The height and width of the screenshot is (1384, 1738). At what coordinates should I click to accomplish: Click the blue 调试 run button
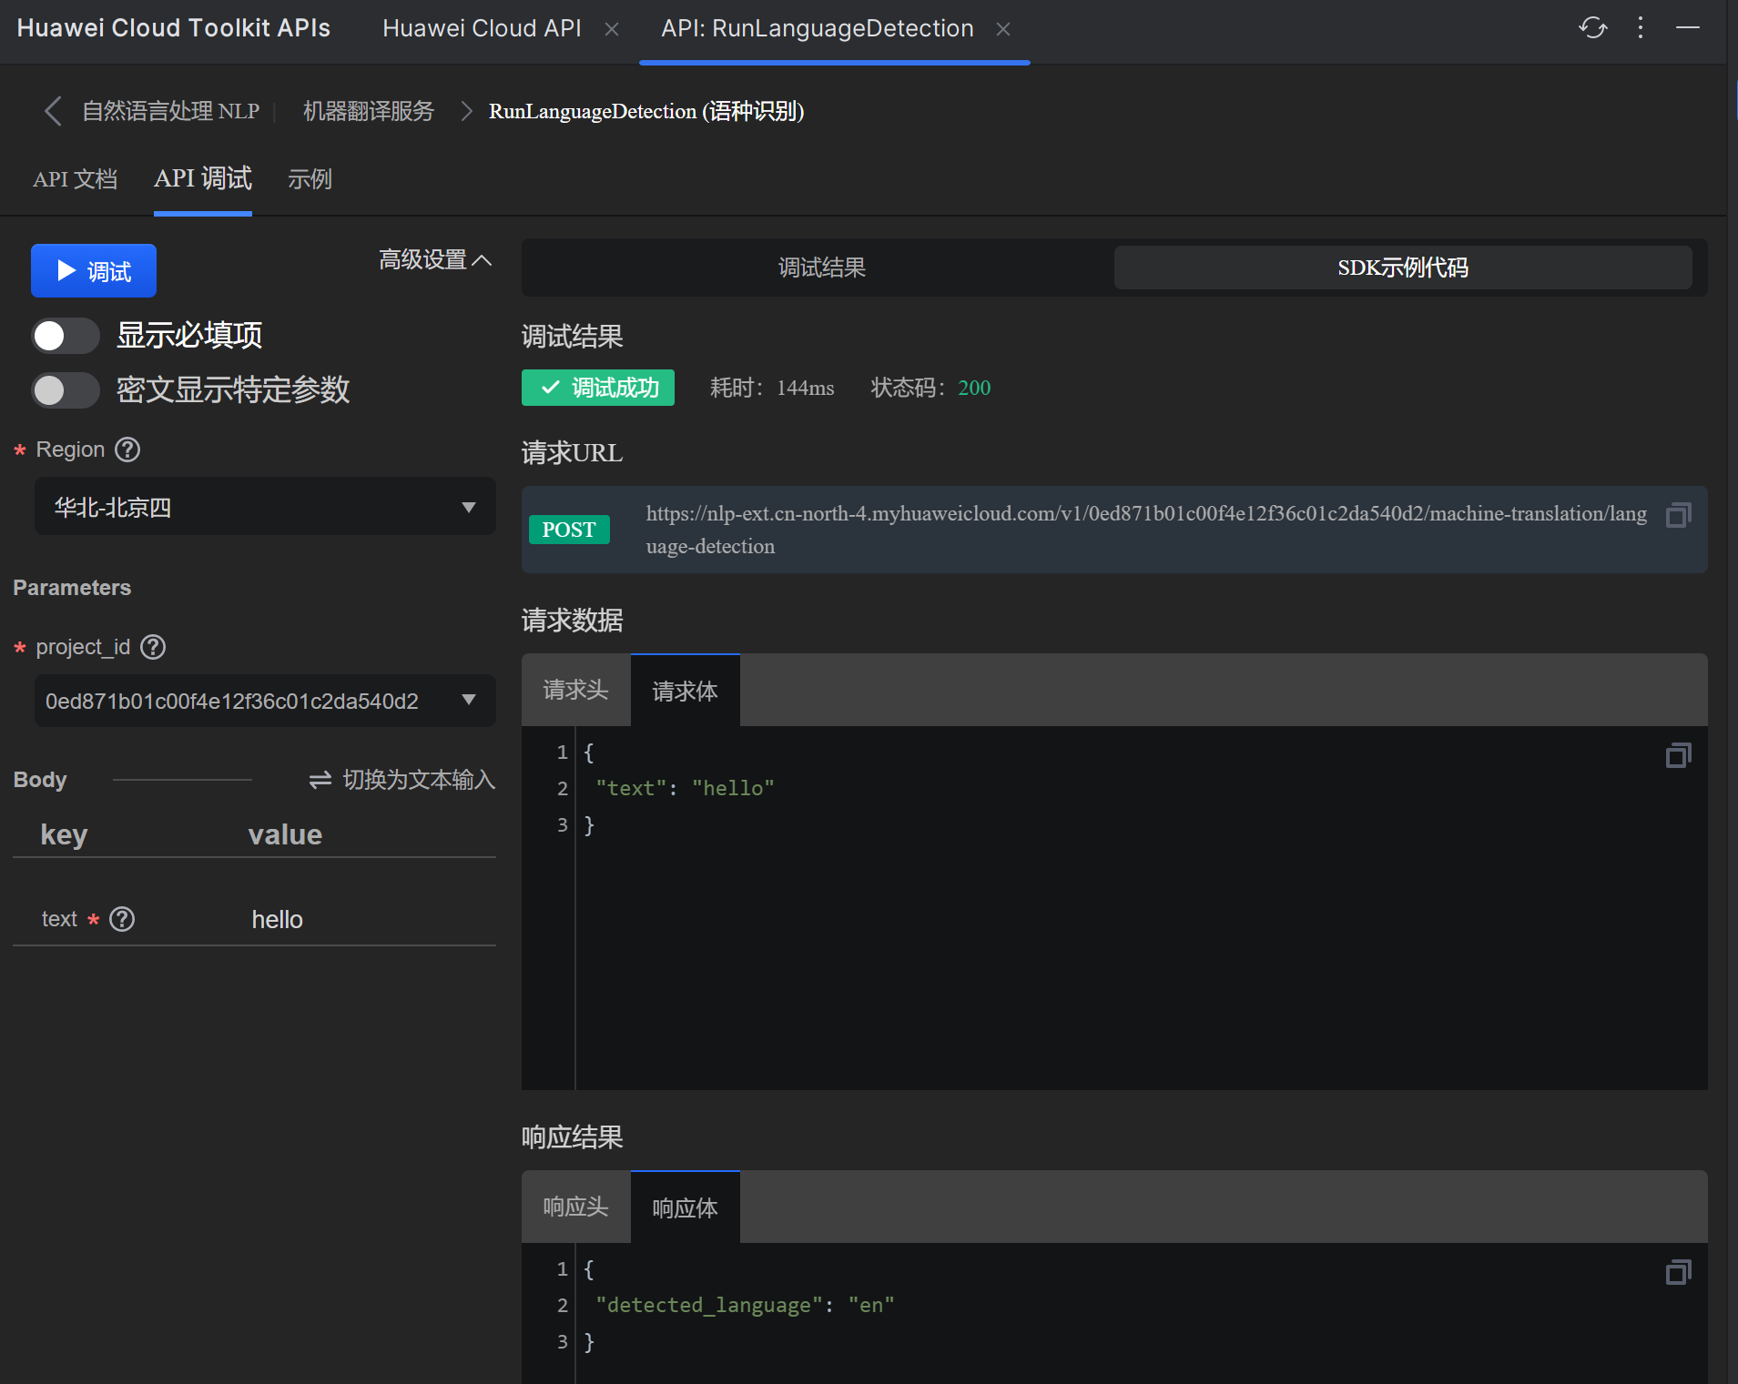[94, 271]
